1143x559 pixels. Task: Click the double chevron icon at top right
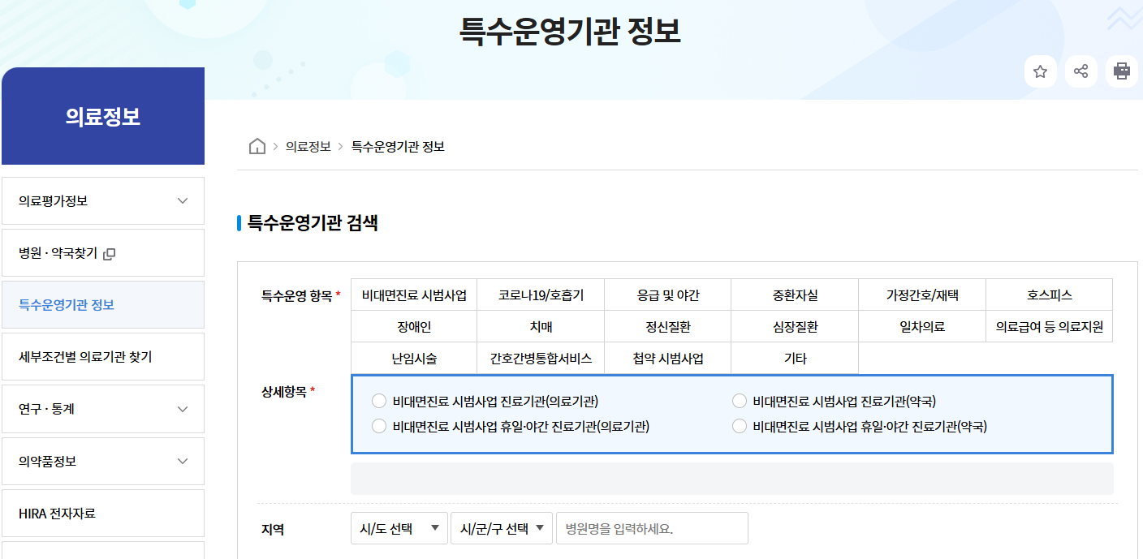[x=1124, y=18]
